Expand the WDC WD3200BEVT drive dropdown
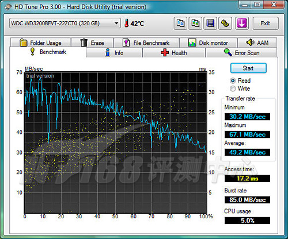 click(65, 24)
